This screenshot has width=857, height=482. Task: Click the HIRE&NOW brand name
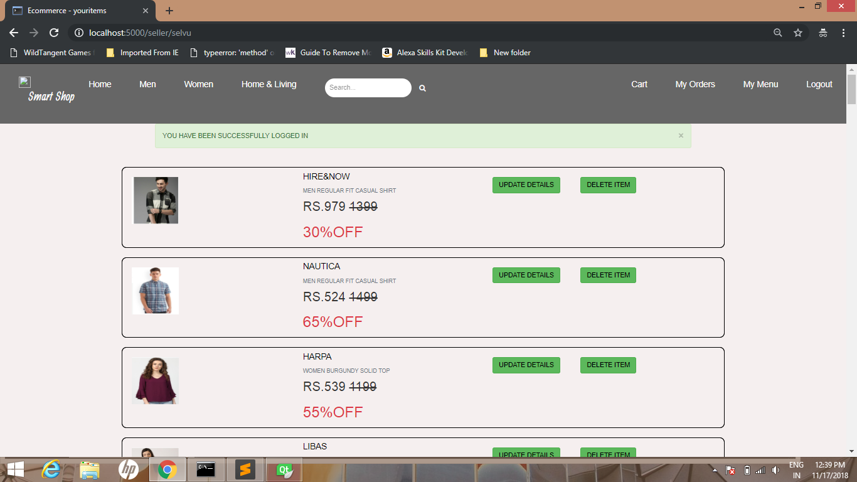(326, 176)
